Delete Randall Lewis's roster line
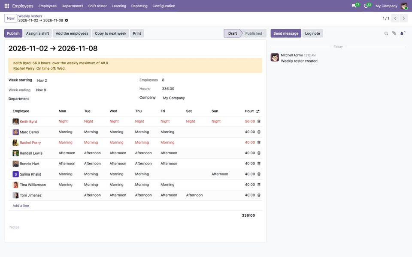The width and height of the screenshot is (412, 257). tap(259, 153)
